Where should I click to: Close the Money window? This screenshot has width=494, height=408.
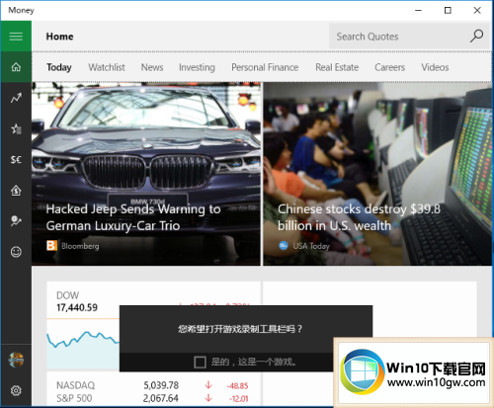tap(477, 10)
